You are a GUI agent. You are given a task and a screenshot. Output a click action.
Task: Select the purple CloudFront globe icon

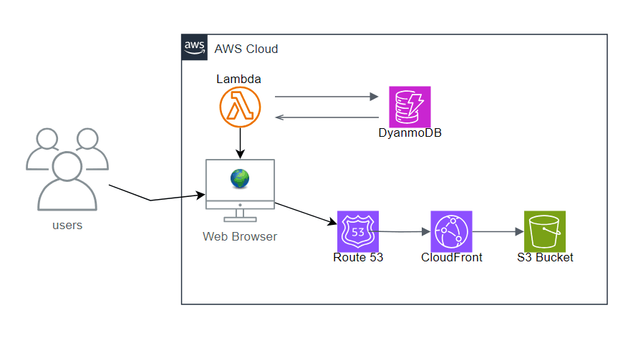pyautogui.click(x=452, y=231)
